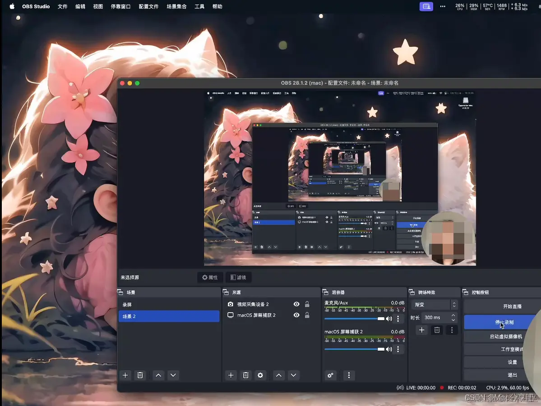The image size is (541, 406).
Task: Open transition properties three-dot menu
Action: coord(452,330)
